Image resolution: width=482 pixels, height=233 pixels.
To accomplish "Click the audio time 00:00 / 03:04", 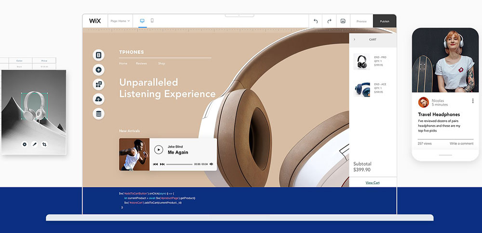I will click(201, 164).
